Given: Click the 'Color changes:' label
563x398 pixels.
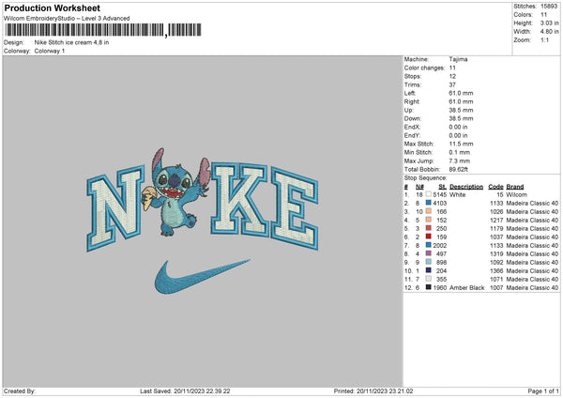Looking at the screenshot, I should [424, 68].
